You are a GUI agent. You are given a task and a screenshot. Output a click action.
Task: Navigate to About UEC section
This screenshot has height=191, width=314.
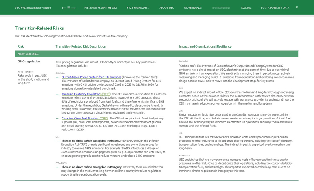coord(166,8)
